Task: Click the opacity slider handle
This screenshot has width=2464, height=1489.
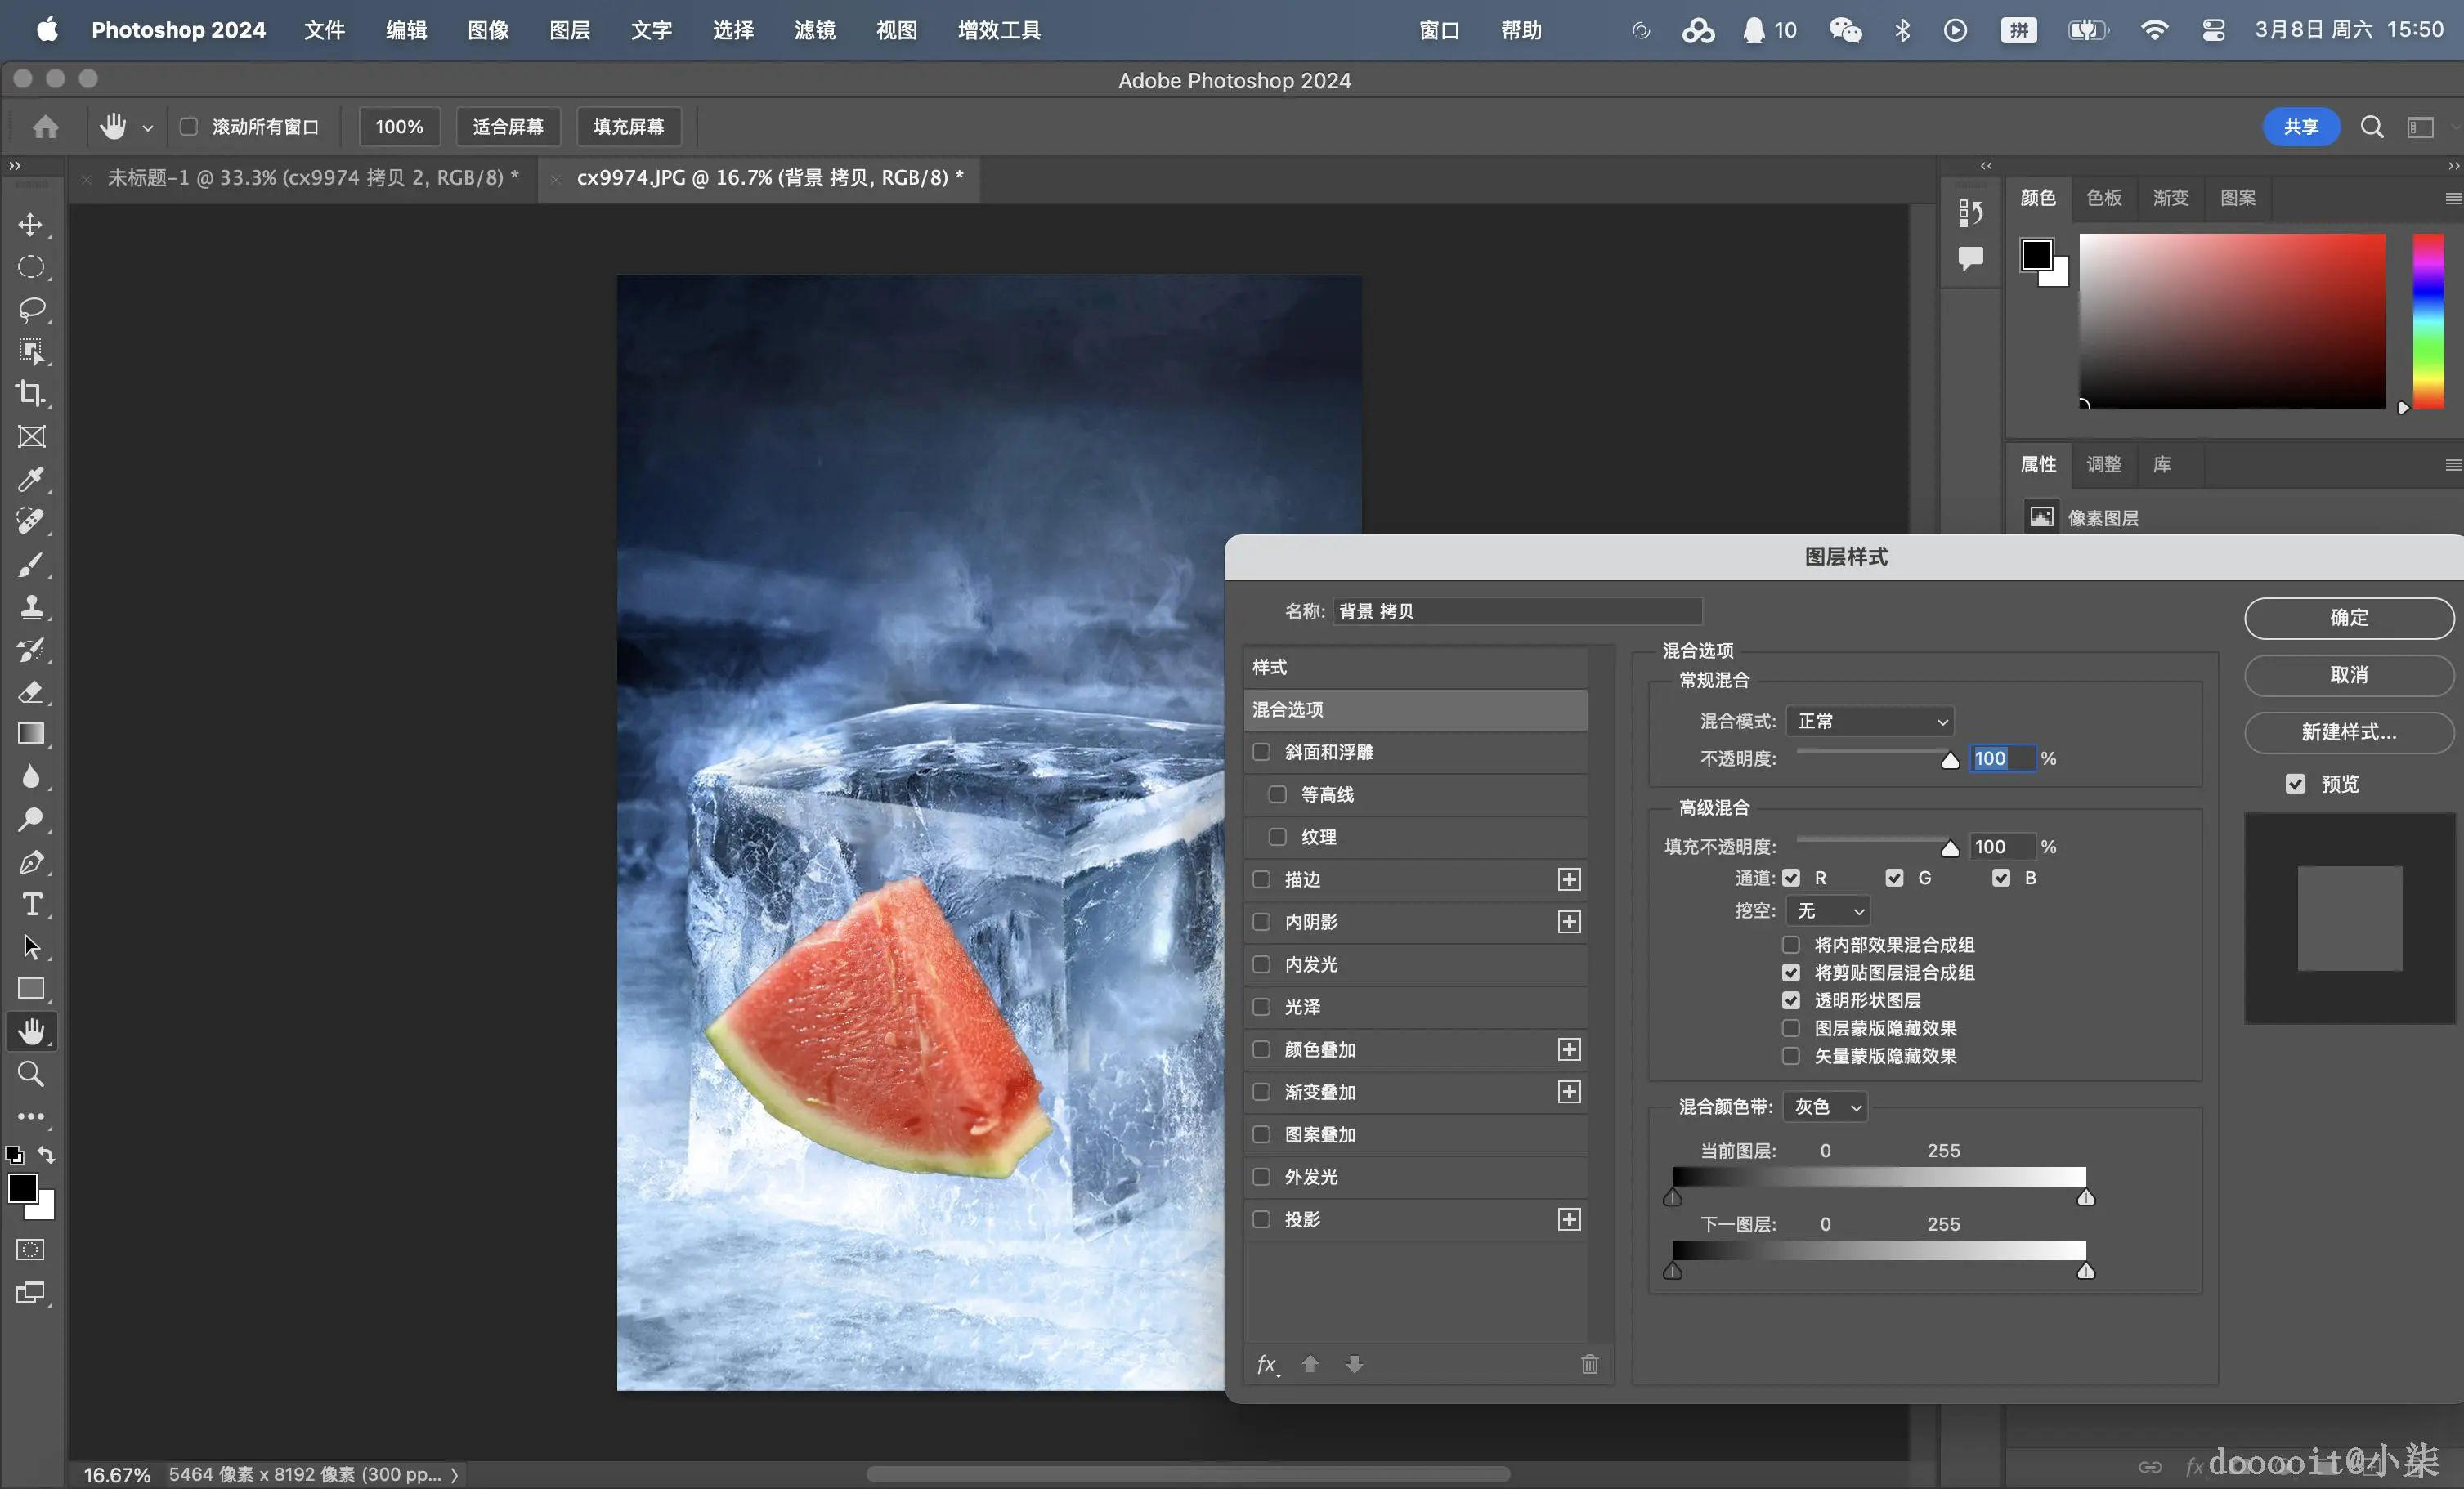Action: [x=1950, y=762]
